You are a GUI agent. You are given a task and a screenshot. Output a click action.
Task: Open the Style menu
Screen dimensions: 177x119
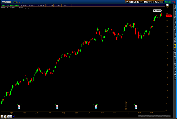tap(140, 2)
